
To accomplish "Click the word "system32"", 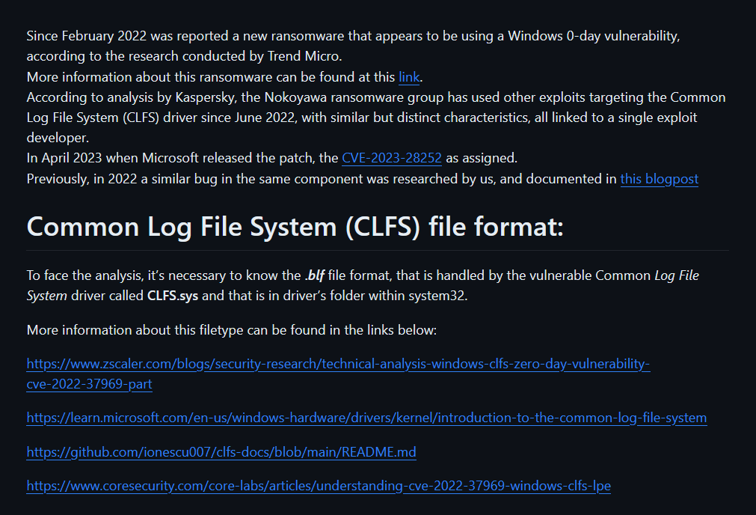I will (x=437, y=296).
